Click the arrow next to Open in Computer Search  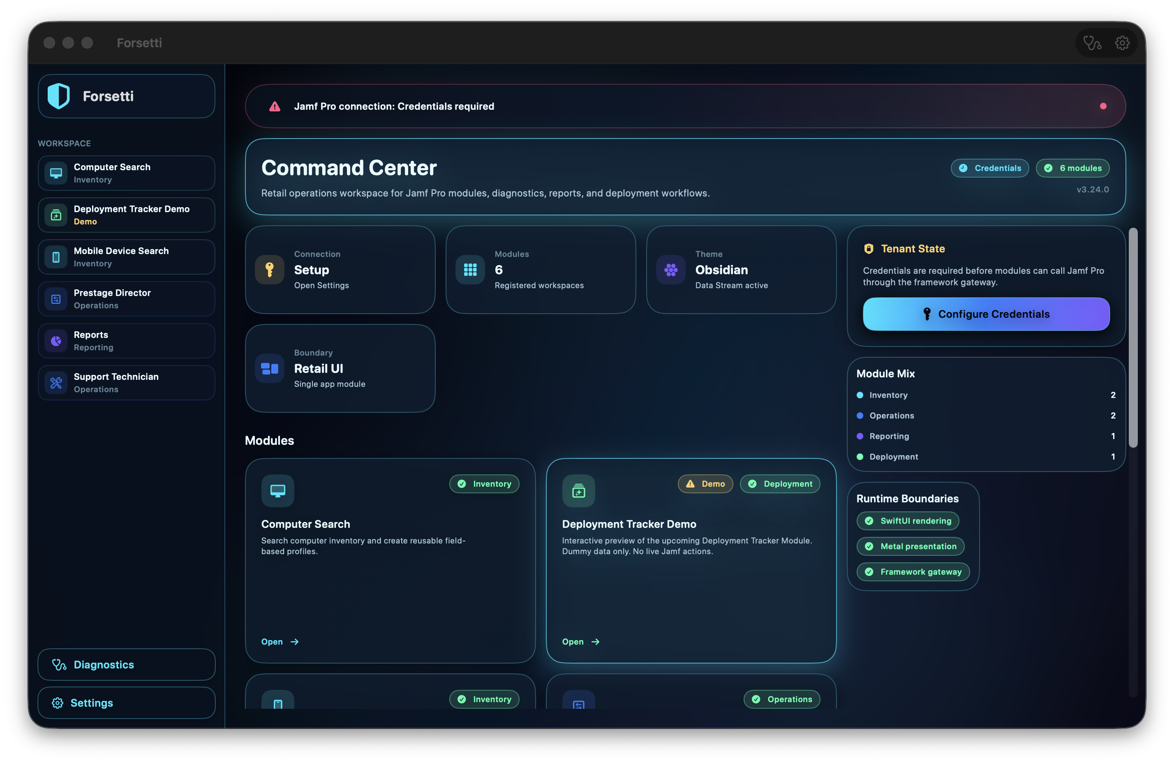(x=294, y=642)
